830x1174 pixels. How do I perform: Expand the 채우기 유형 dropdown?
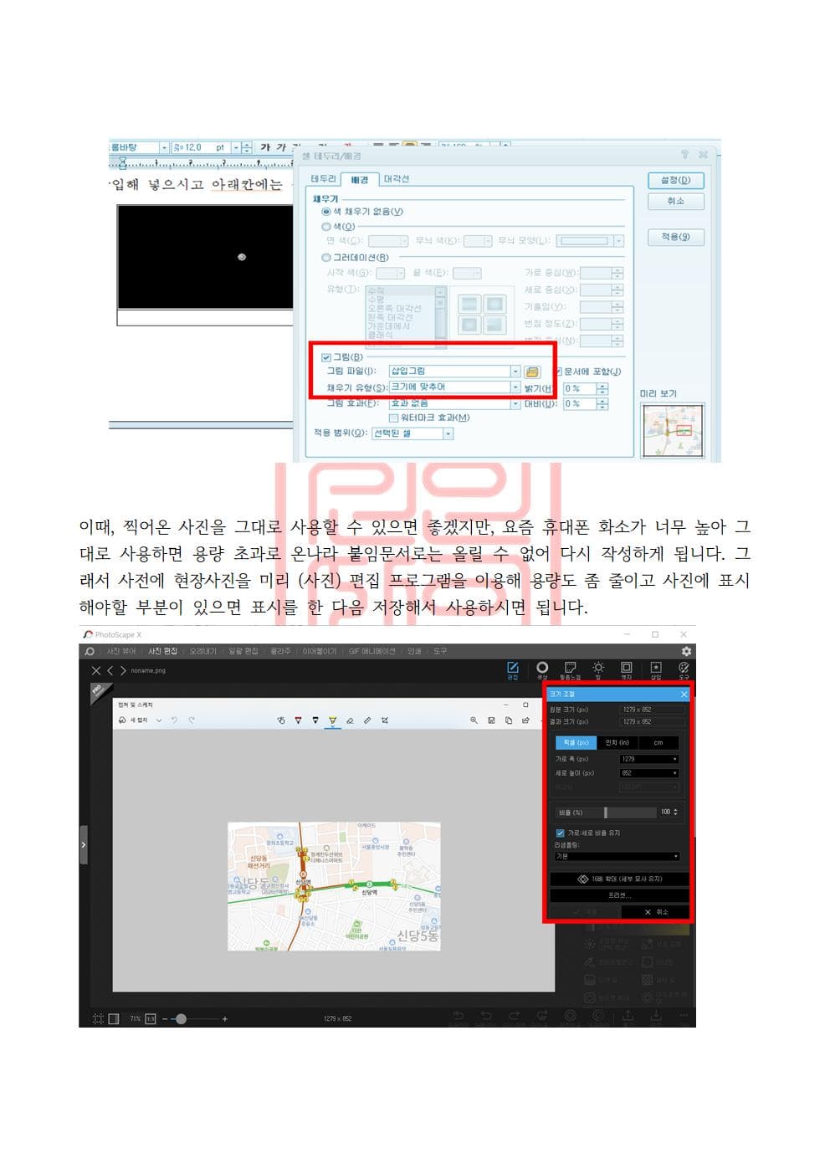pos(515,387)
